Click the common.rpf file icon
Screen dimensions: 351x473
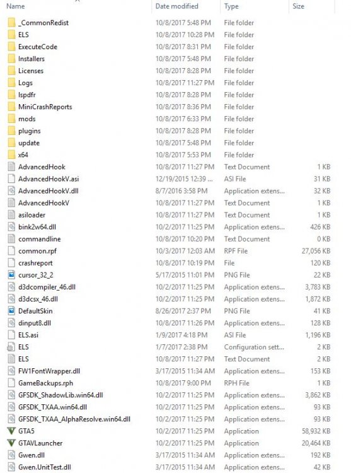(x=11, y=251)
